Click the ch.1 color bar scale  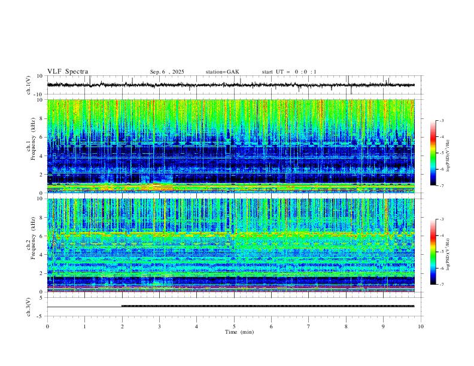(433, 153)
